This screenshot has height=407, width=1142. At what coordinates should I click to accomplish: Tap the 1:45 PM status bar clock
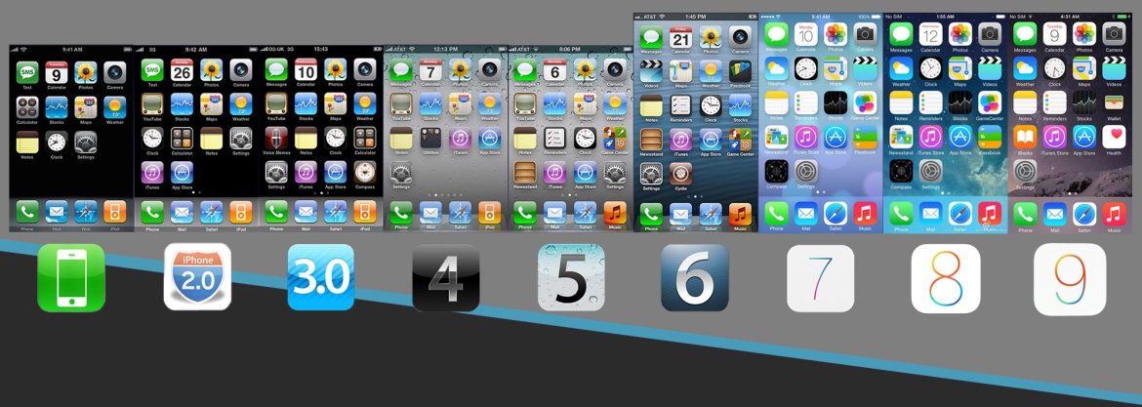[695, 17]
